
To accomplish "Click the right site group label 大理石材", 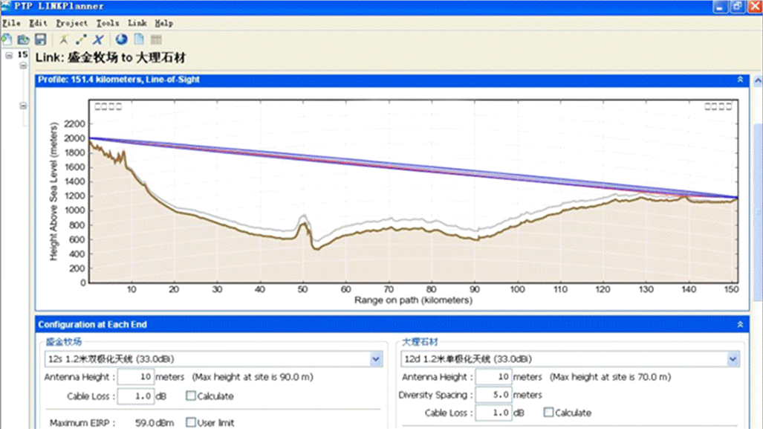I will point(420,342).
